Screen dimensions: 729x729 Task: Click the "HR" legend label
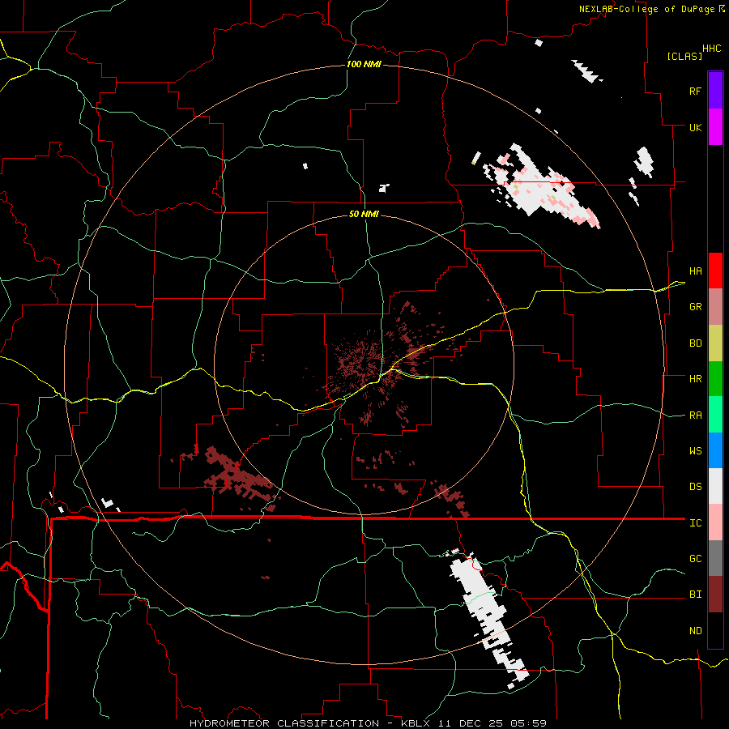pos(696,379)
